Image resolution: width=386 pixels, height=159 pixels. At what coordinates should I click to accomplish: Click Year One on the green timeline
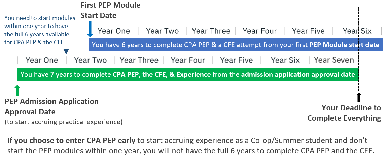[42, 60]
